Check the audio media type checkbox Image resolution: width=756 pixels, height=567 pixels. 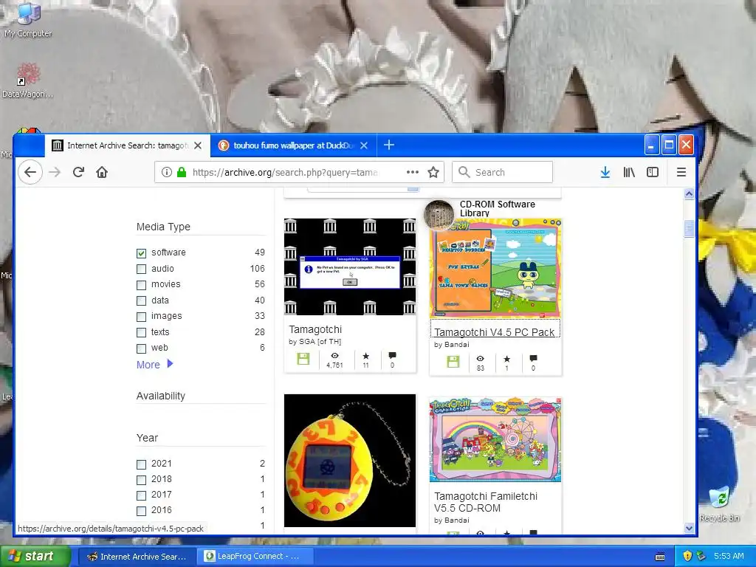(x=141, y=269)
